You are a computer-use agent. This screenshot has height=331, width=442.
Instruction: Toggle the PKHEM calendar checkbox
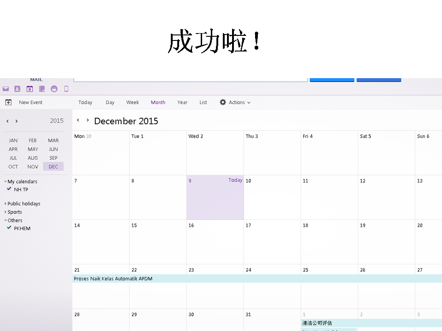coord(9,228)
